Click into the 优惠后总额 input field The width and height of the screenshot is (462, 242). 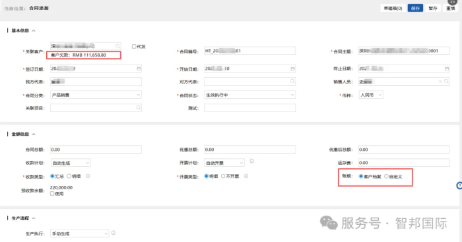404,150
